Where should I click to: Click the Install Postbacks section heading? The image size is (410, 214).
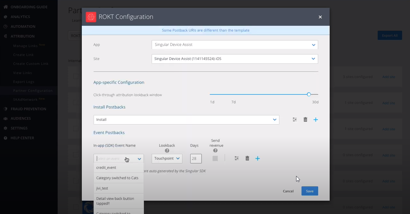click(109, 107)
